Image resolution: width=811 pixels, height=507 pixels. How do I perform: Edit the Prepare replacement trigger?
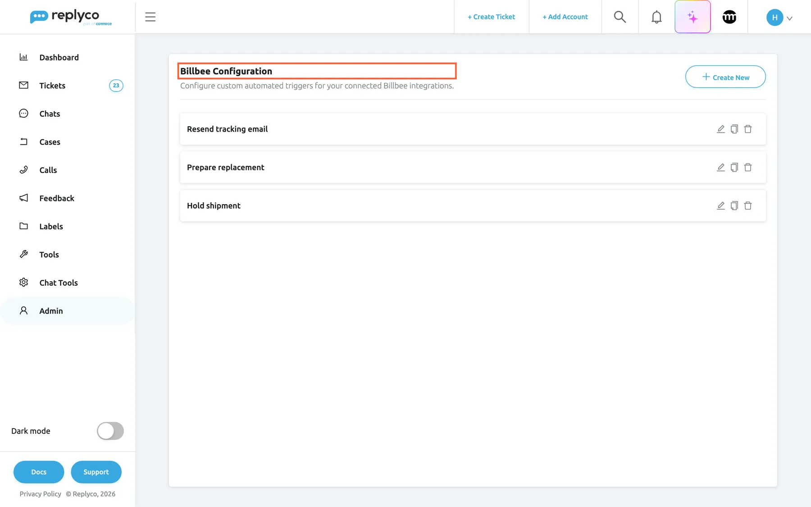(721, 168)
